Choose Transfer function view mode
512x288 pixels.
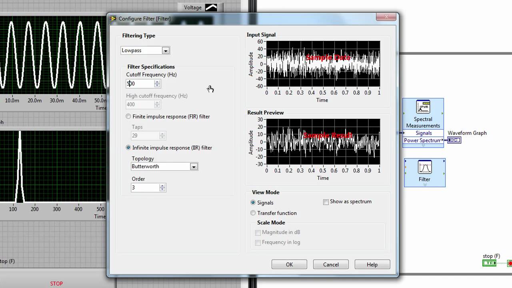tap(253, 213)
